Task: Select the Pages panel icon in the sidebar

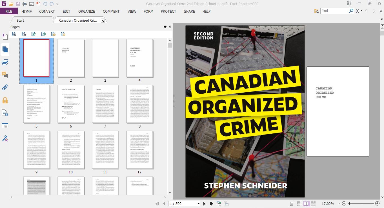Action: click(5, 50)
